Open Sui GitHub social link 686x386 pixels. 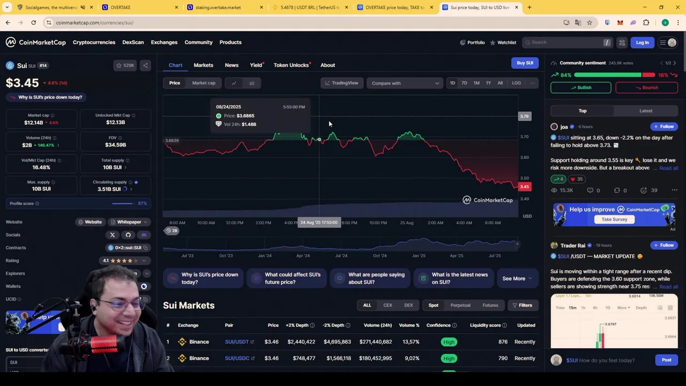[x=128, y=235]
